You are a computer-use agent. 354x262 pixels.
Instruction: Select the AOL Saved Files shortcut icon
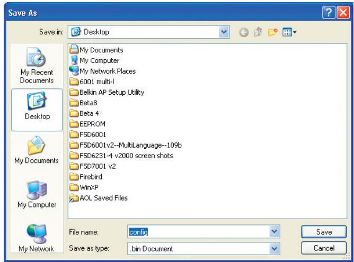pos(74,198)
